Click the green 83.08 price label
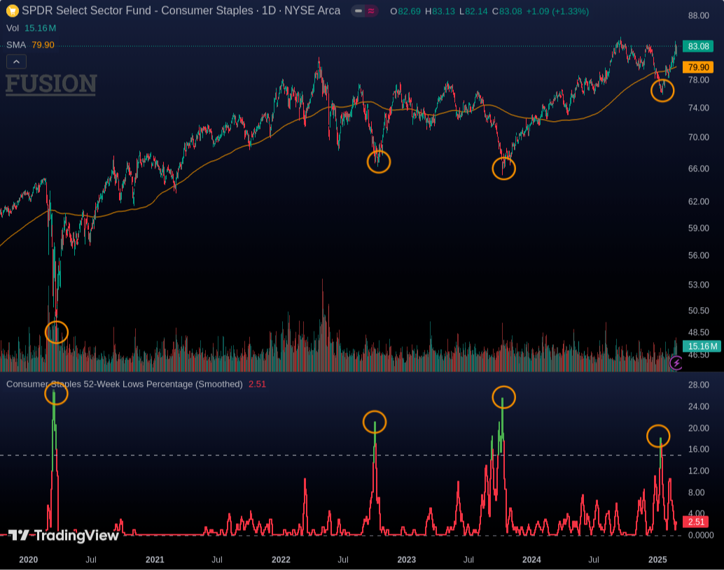 (697, 46)
